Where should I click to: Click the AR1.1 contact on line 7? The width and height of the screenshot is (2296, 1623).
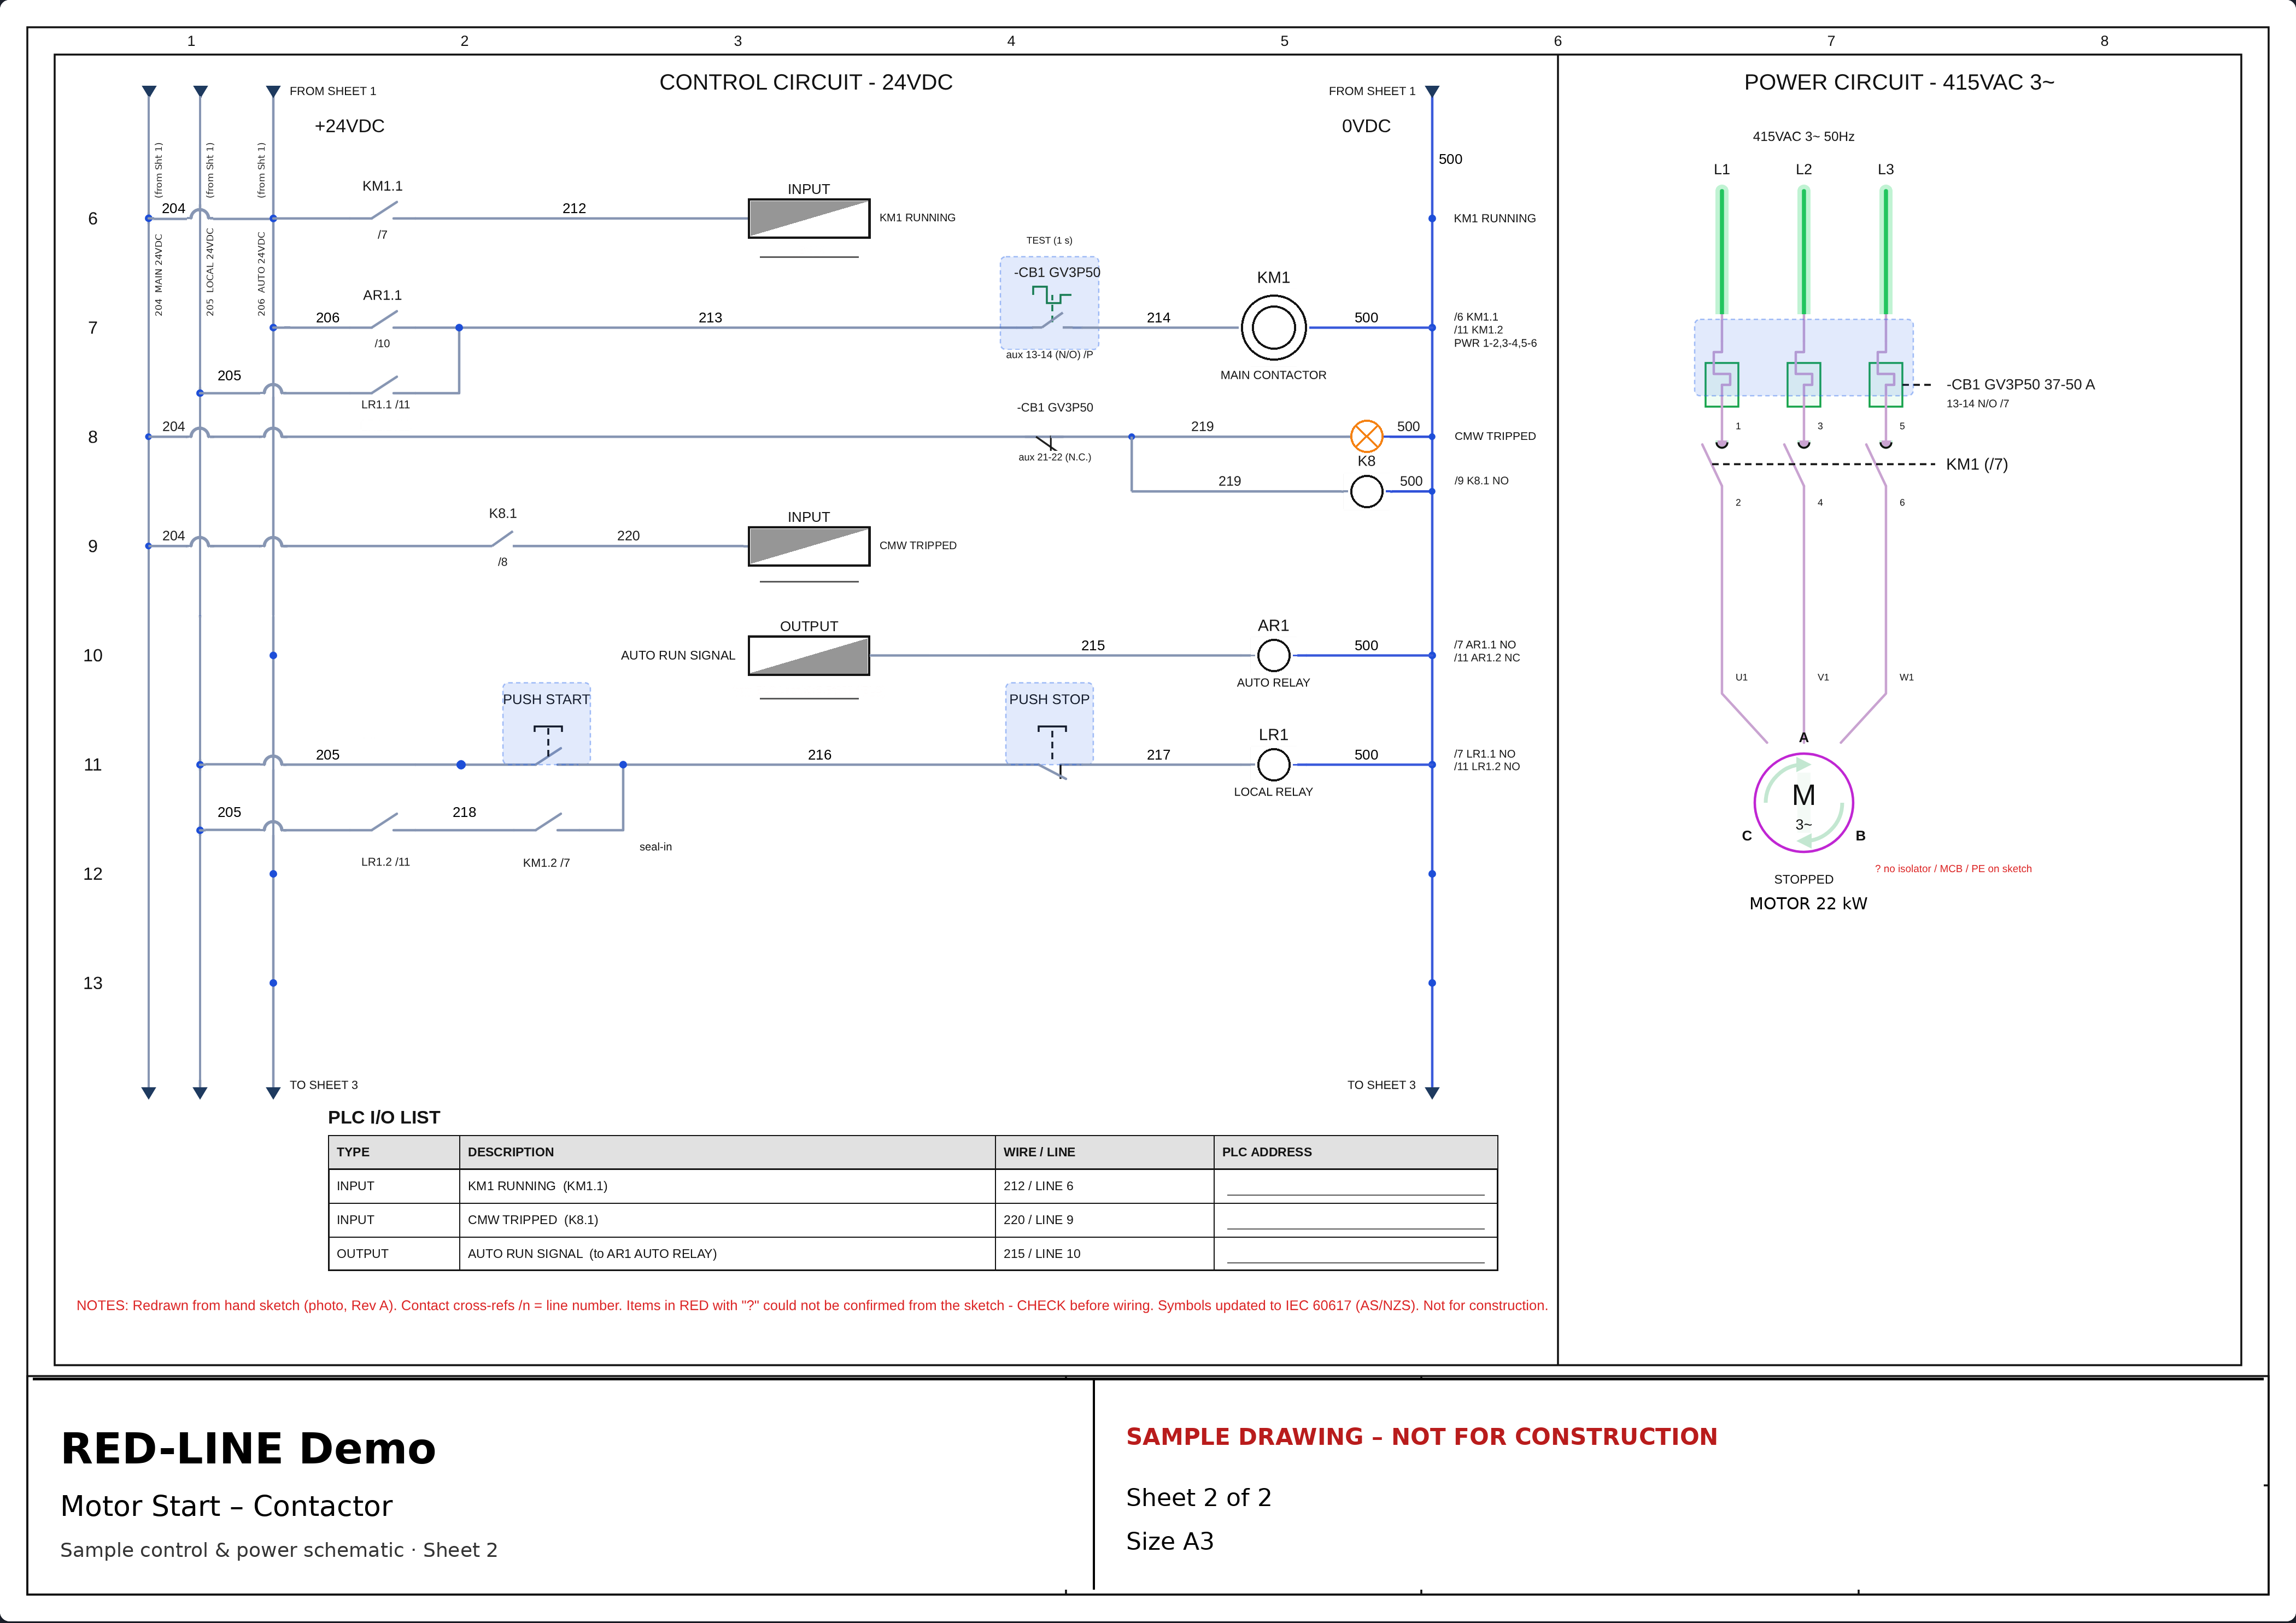click(x=383, y=320)
